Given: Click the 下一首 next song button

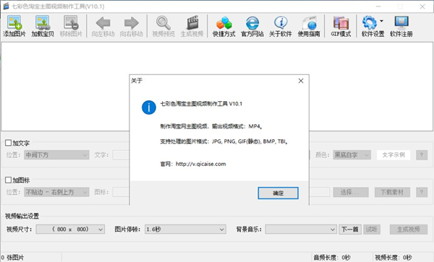Looking at the screenshot, I should [350, 229].
